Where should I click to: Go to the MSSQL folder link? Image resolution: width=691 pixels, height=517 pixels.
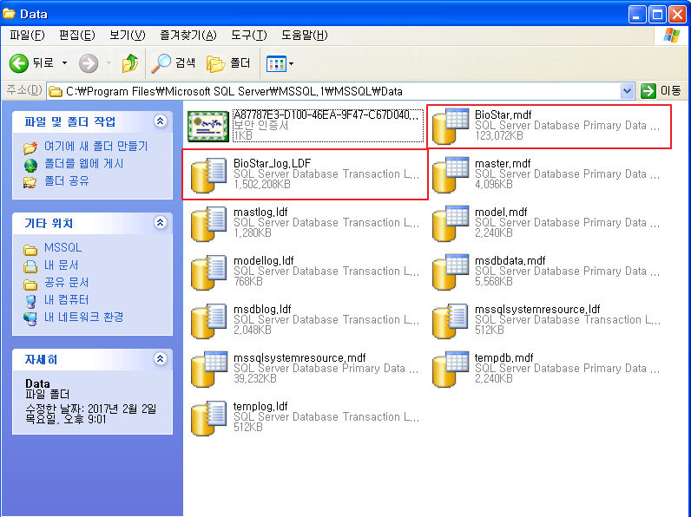point(63,247)
